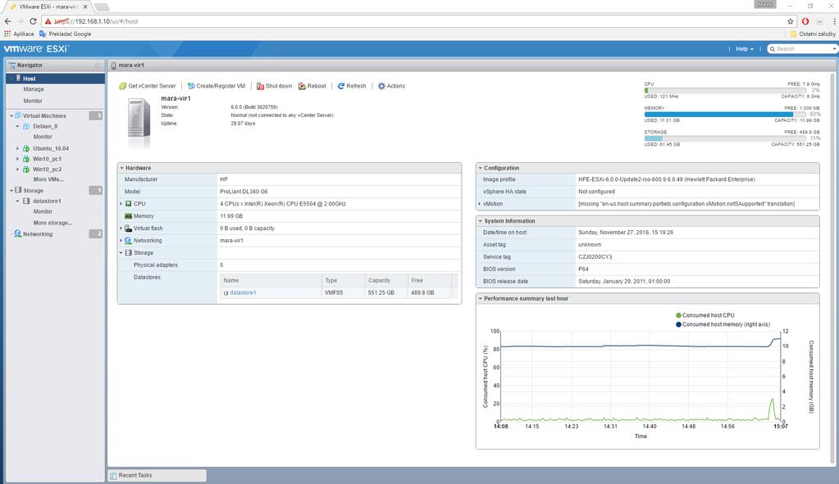This screenshot has width=839, height=484.
Task: Expand the vMotion configuration row
Action: click(x=480, y=204)
